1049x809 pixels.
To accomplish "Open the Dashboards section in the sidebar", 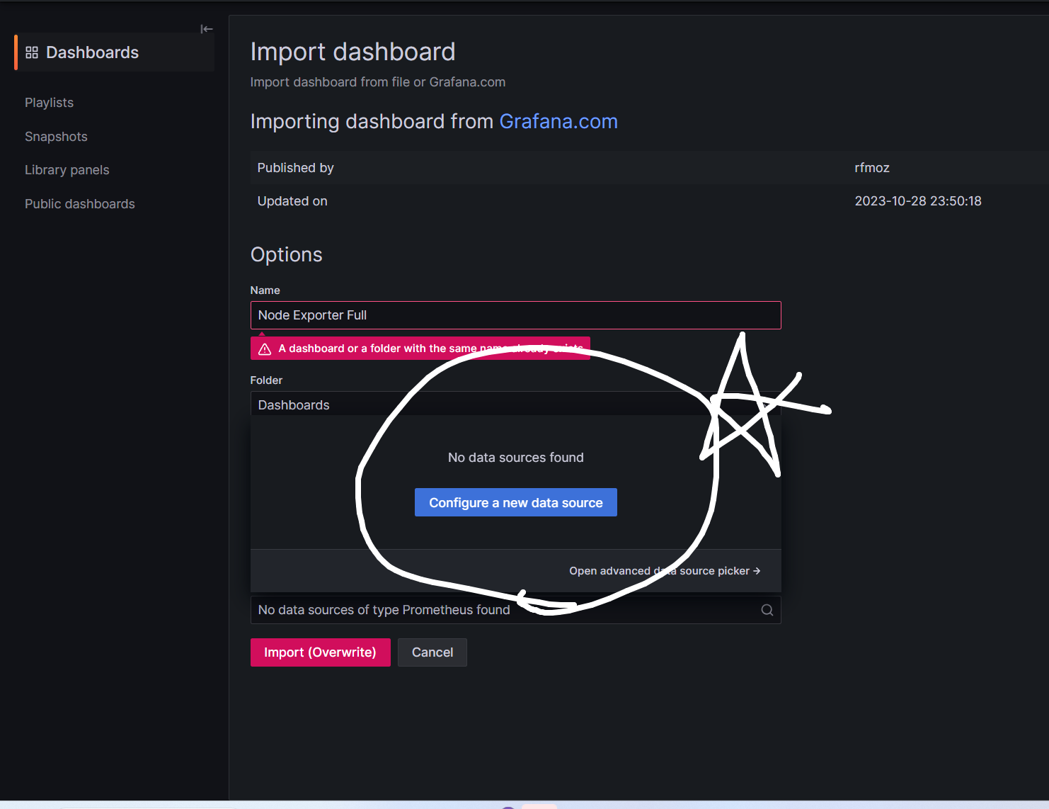I will click(114, 52).
